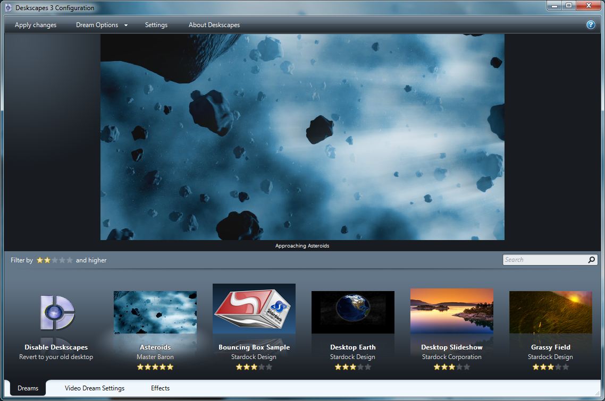The image size is (605, 401).
Task: Click the 'Grassy Field' title text
Action: (551, 347)
